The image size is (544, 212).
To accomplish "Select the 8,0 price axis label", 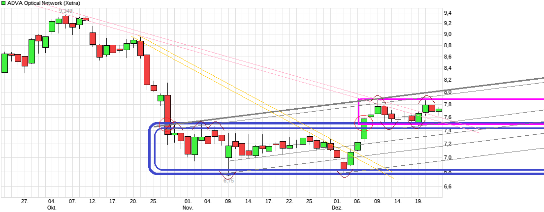I will coord(448,92).
